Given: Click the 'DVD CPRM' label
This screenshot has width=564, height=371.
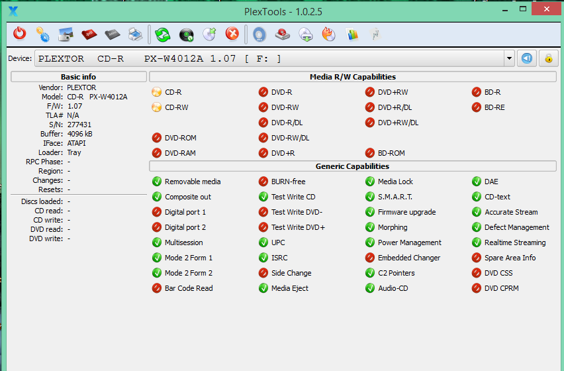Looking at the screenshot, I should [501, 288].
